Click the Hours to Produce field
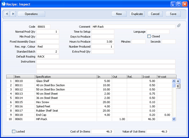The image size is (189, 138). 103,42
